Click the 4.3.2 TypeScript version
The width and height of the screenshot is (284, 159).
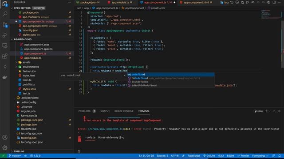click(x=221, y=156)
